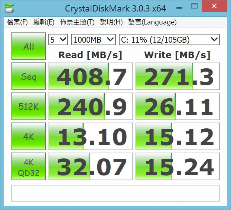This screenshot has height=210, width=231.
Task: Click the Seq read result 408.7
Action: click(90, 76)
